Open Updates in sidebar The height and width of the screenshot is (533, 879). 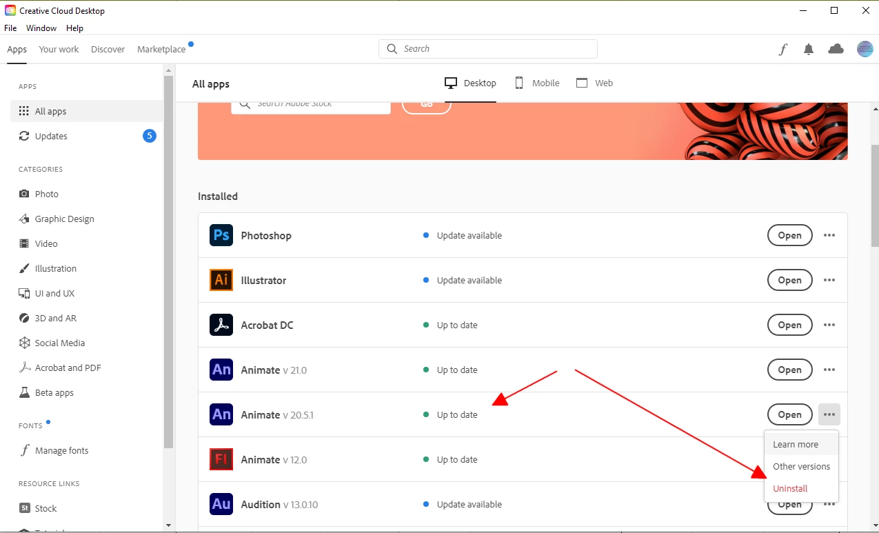click(86, 136)
